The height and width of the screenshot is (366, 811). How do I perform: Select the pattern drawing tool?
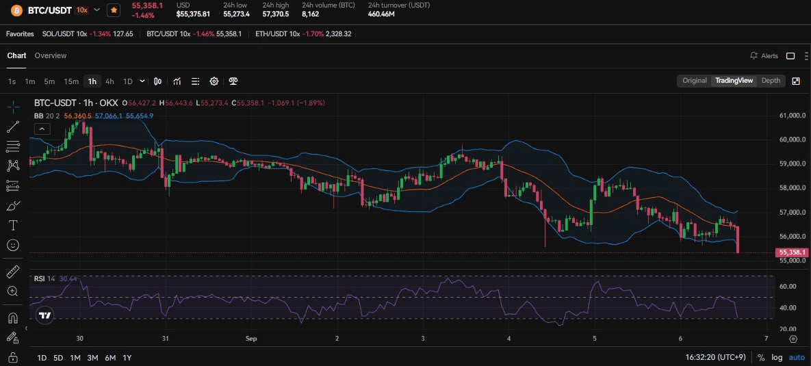[13, 166]
